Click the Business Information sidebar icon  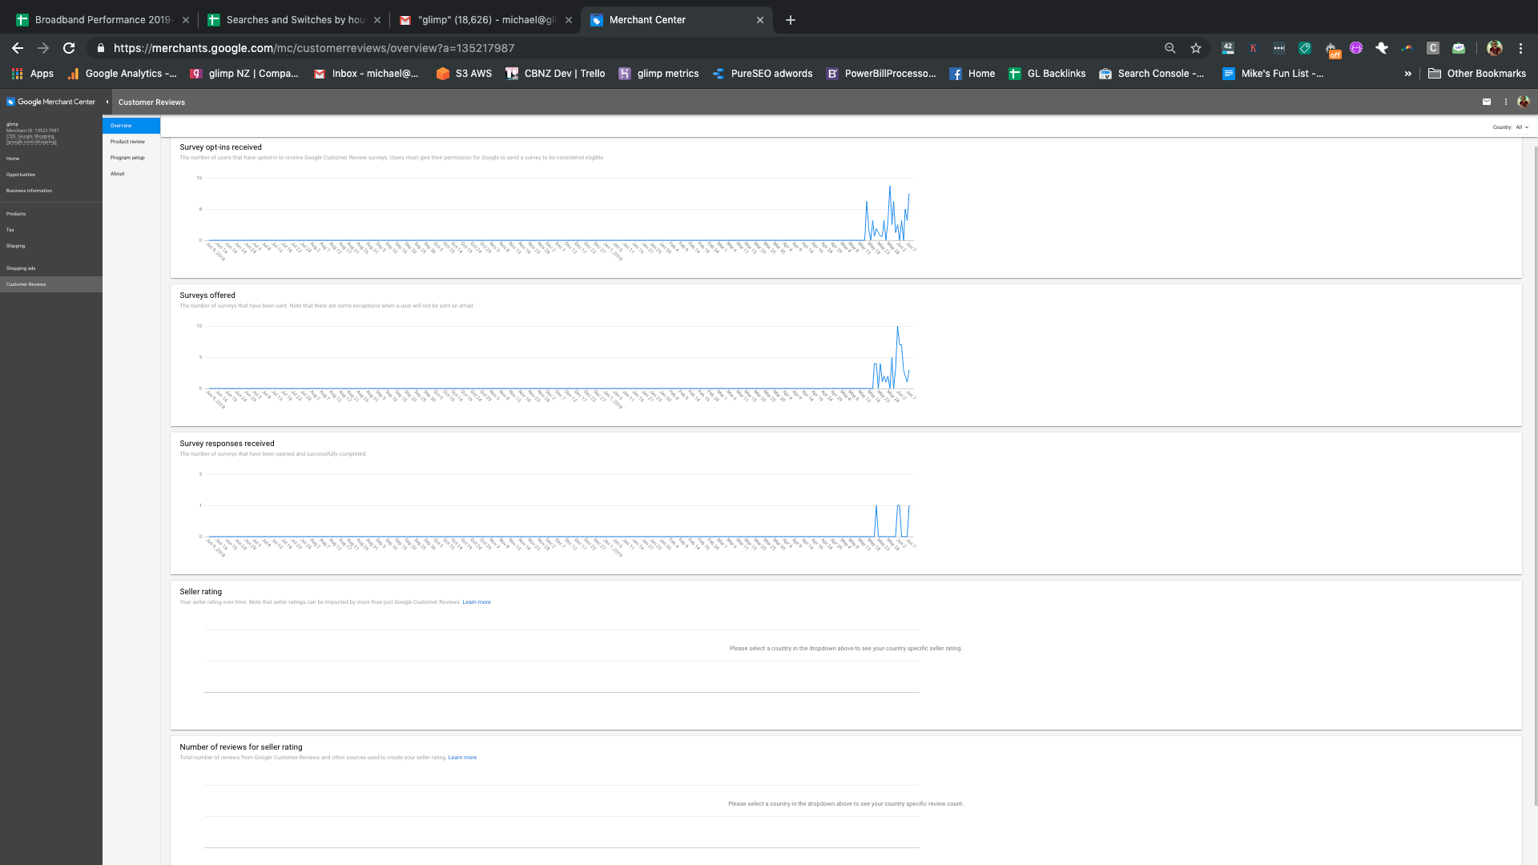coord(29,190)
